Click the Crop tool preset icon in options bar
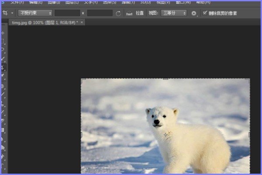The height and width of the screenshot is (175, 262). coord(5,13)
